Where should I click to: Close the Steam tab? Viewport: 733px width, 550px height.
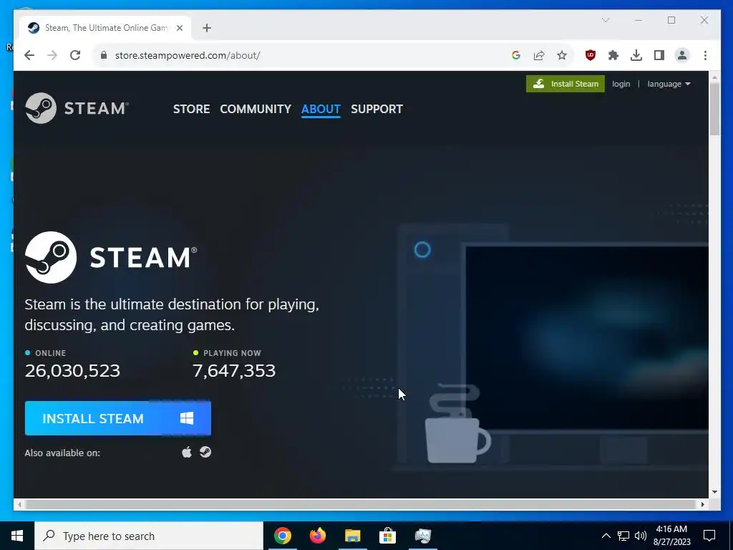(180, 28)
